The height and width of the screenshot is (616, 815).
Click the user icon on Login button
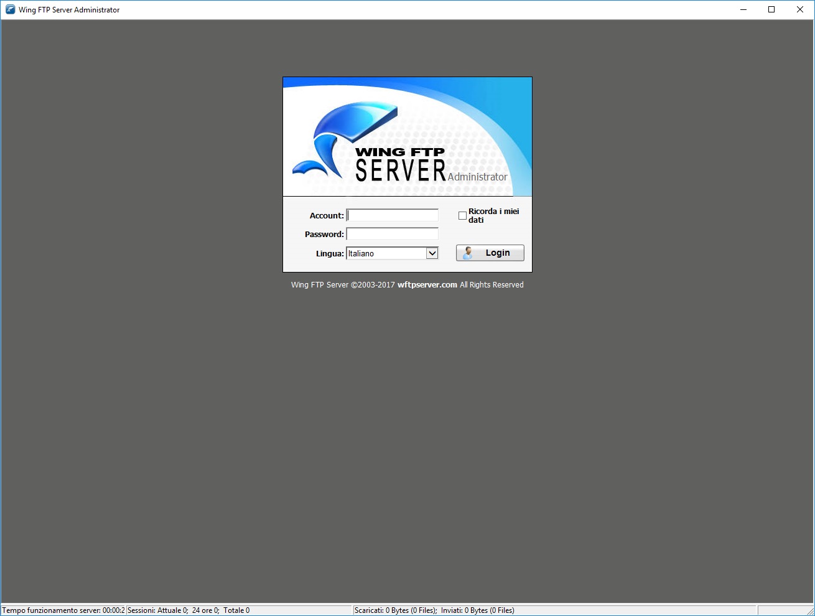tap(468, 253)
